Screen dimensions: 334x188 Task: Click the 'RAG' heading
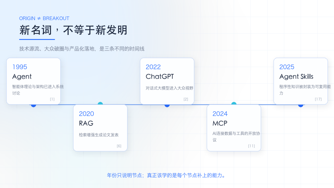(x=86, y=123)
